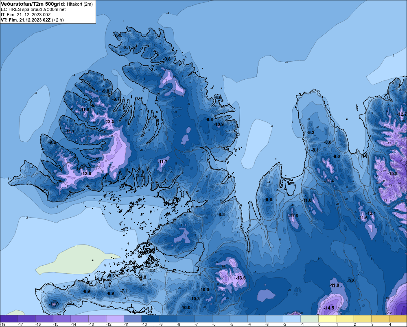
Task: Click the '-9.2' temperature value on the map
Action: (52, 142)
